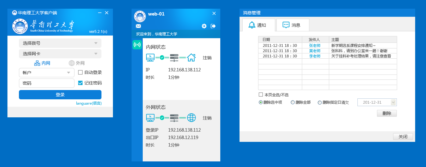Expand the 选择网卡 dropdown
This screenshot has height=167, width=426.
[60, 54]
